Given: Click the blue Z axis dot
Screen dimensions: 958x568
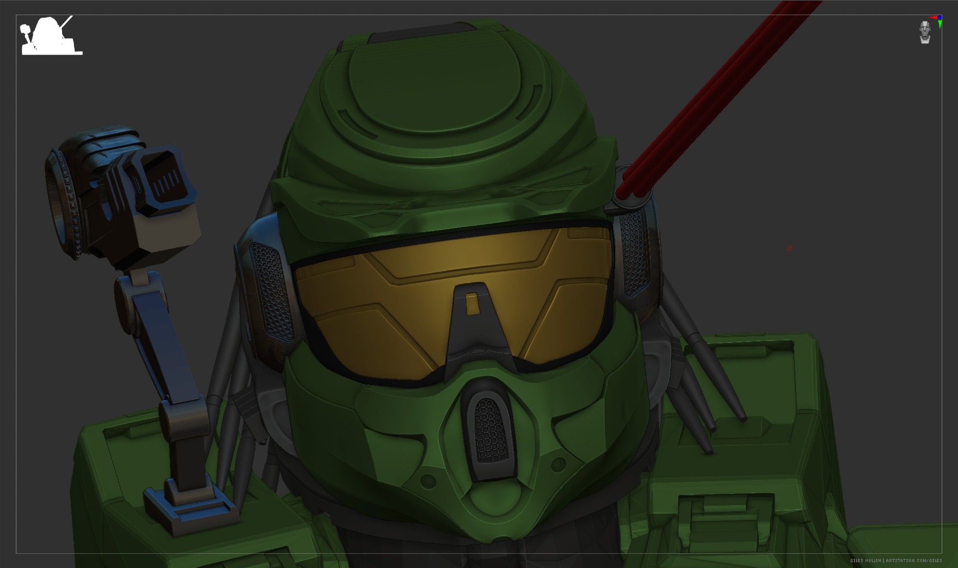Looking at the screenshot, I should point(940,17).
